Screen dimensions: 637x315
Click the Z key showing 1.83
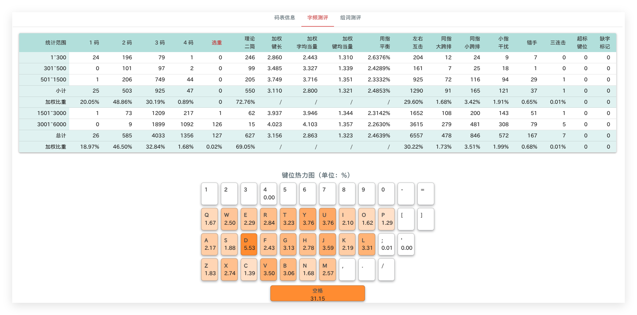pyautogui.click(x=210, y=270)
